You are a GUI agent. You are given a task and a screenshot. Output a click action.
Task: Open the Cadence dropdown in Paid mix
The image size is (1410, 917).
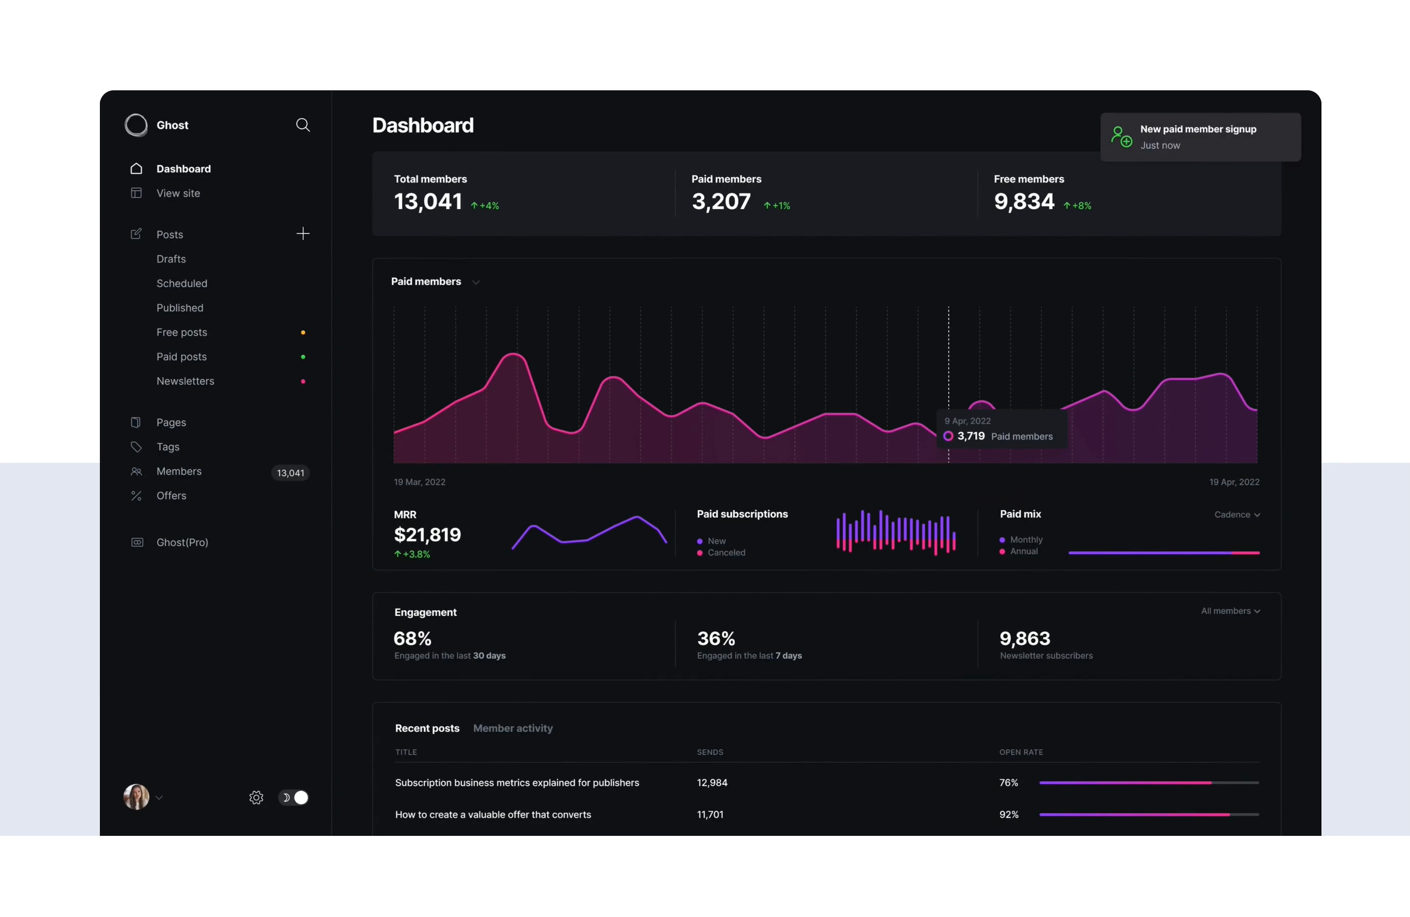pyautogui.click(x=1237, y=515)
